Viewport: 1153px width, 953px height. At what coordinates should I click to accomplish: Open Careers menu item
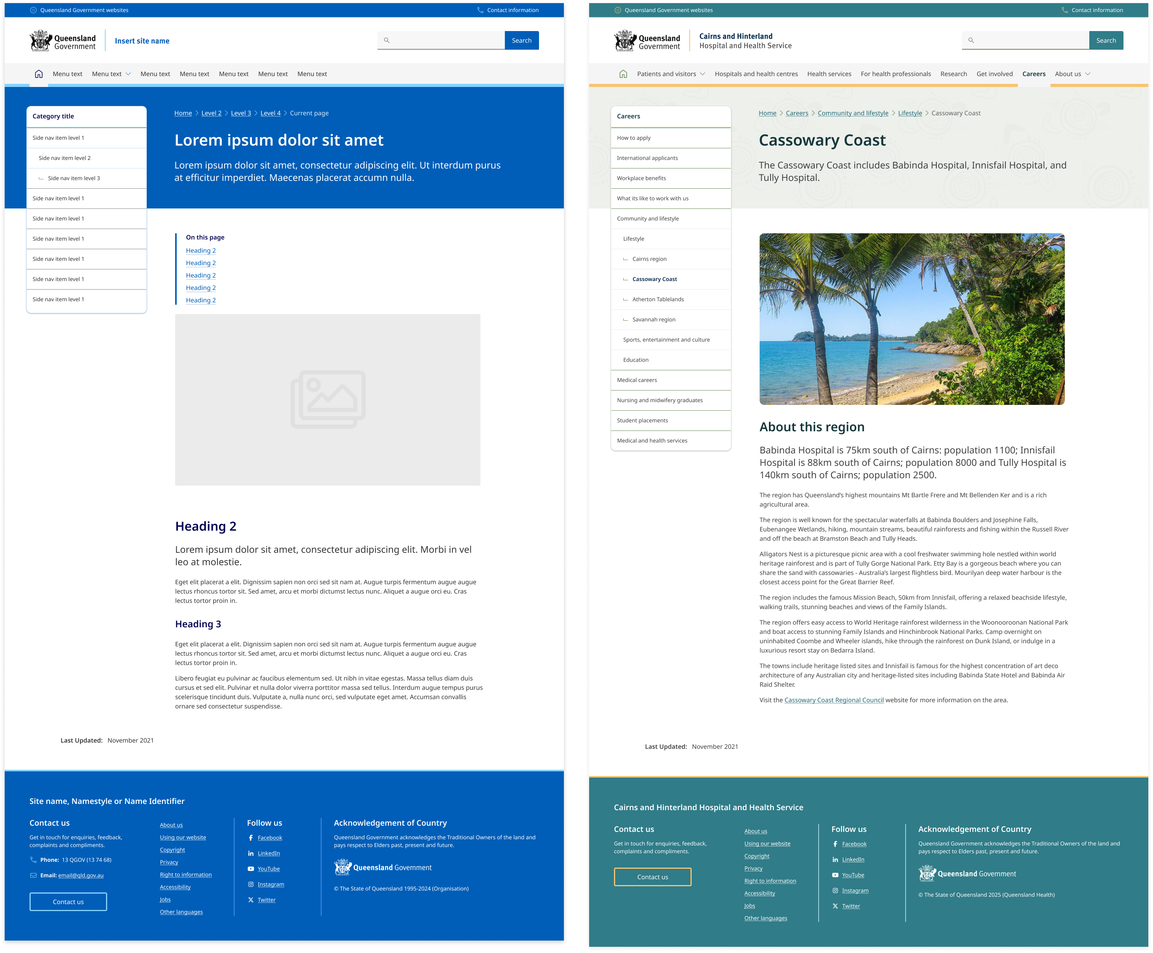pos(1034,74)
